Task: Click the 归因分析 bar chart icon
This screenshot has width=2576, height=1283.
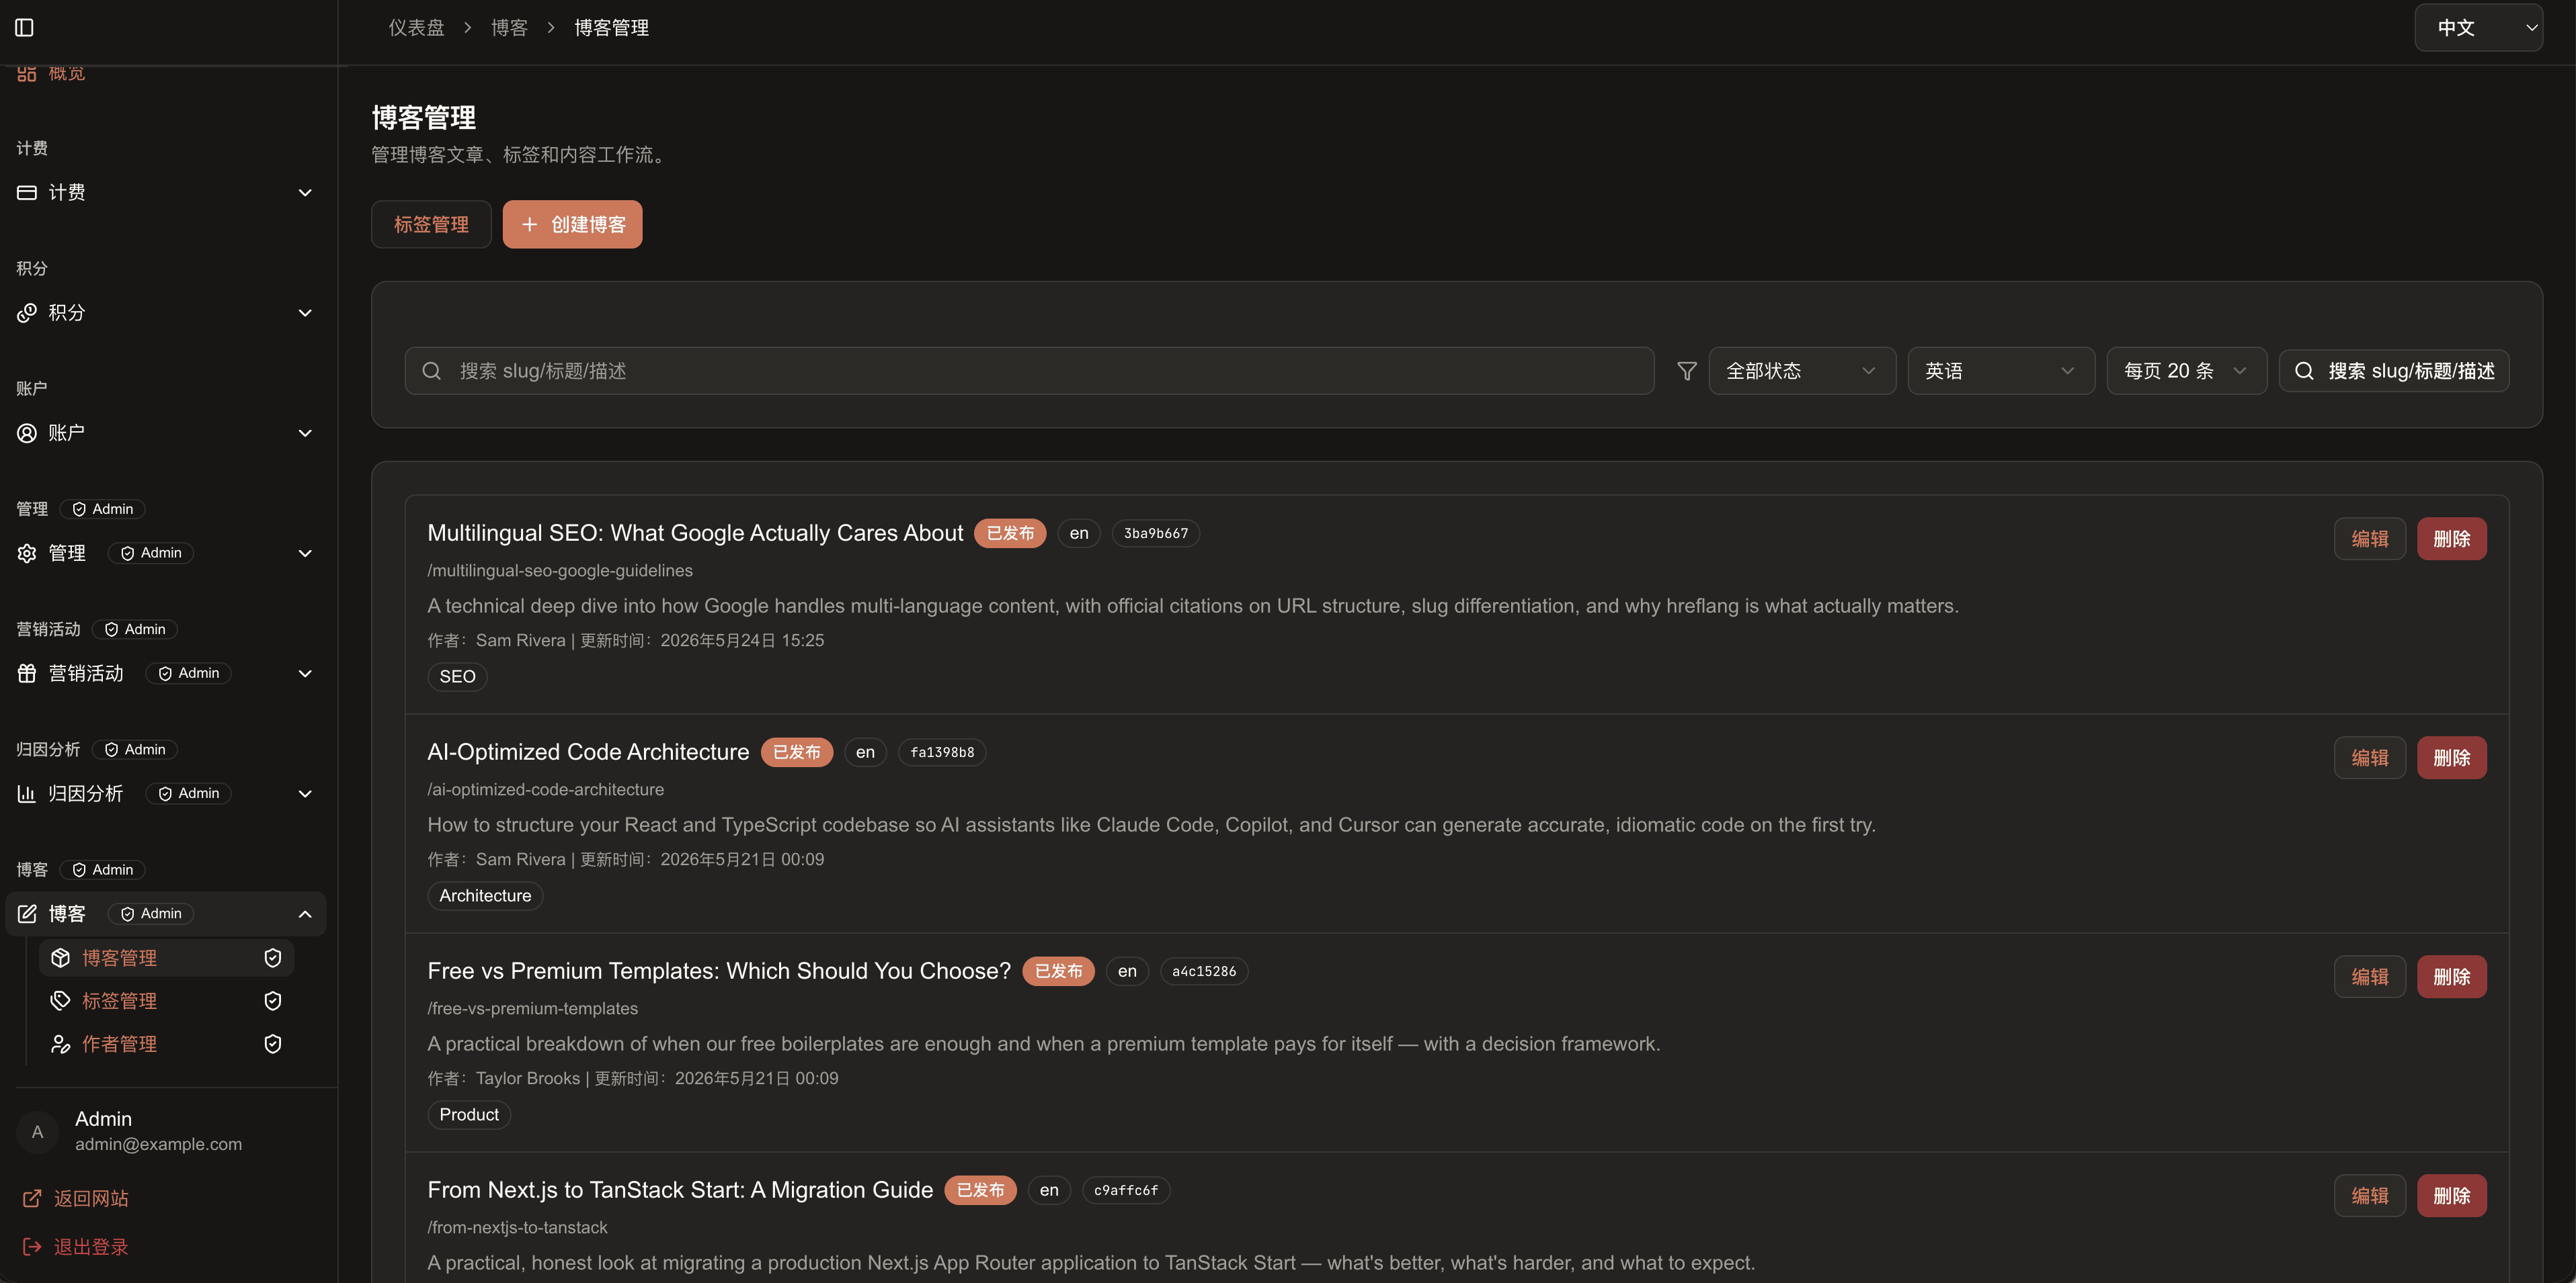Action: pyautogui.click(x=27, y=793)
